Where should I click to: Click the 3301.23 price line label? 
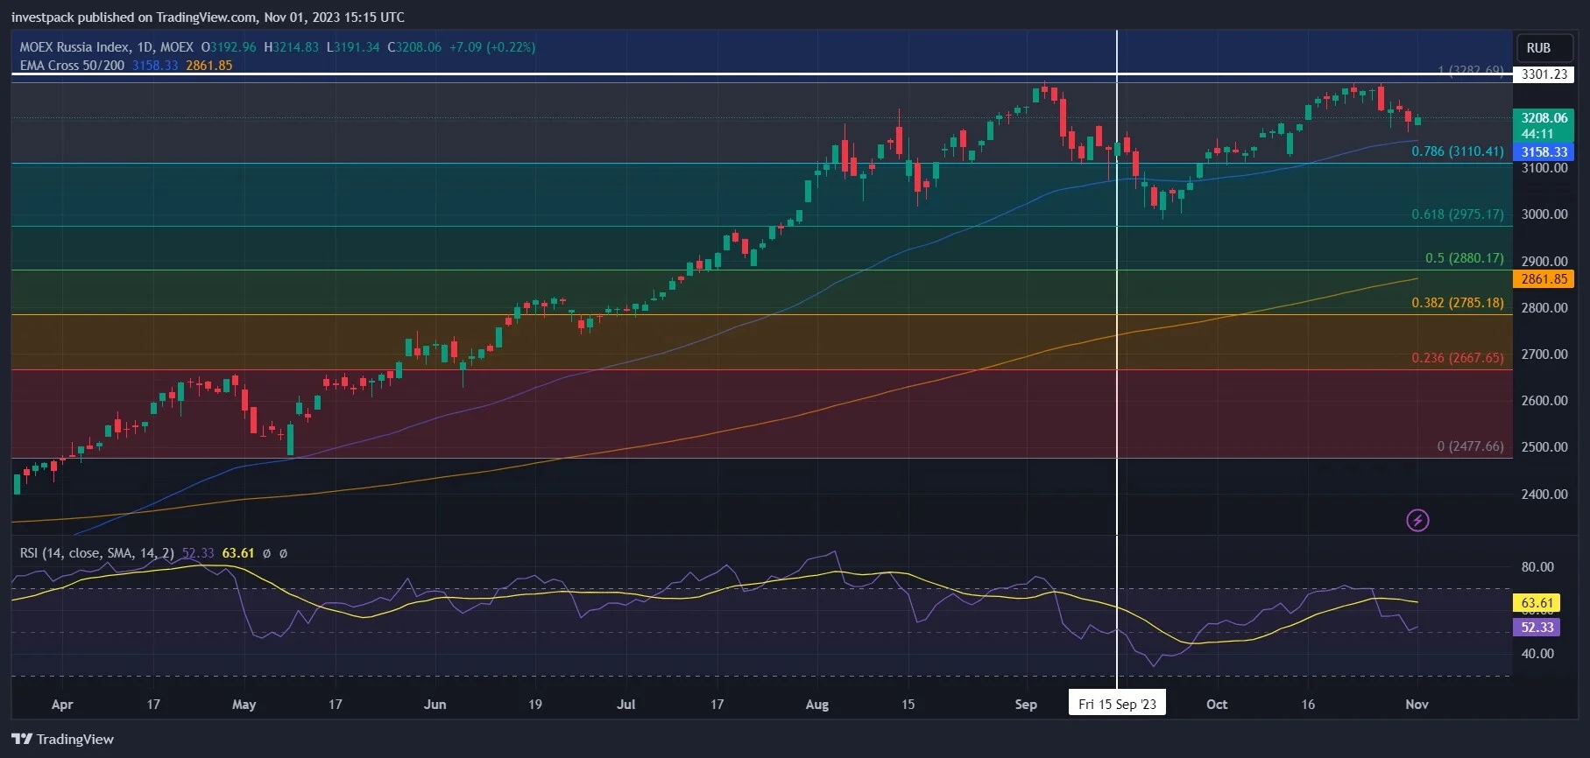(1544, 74)
